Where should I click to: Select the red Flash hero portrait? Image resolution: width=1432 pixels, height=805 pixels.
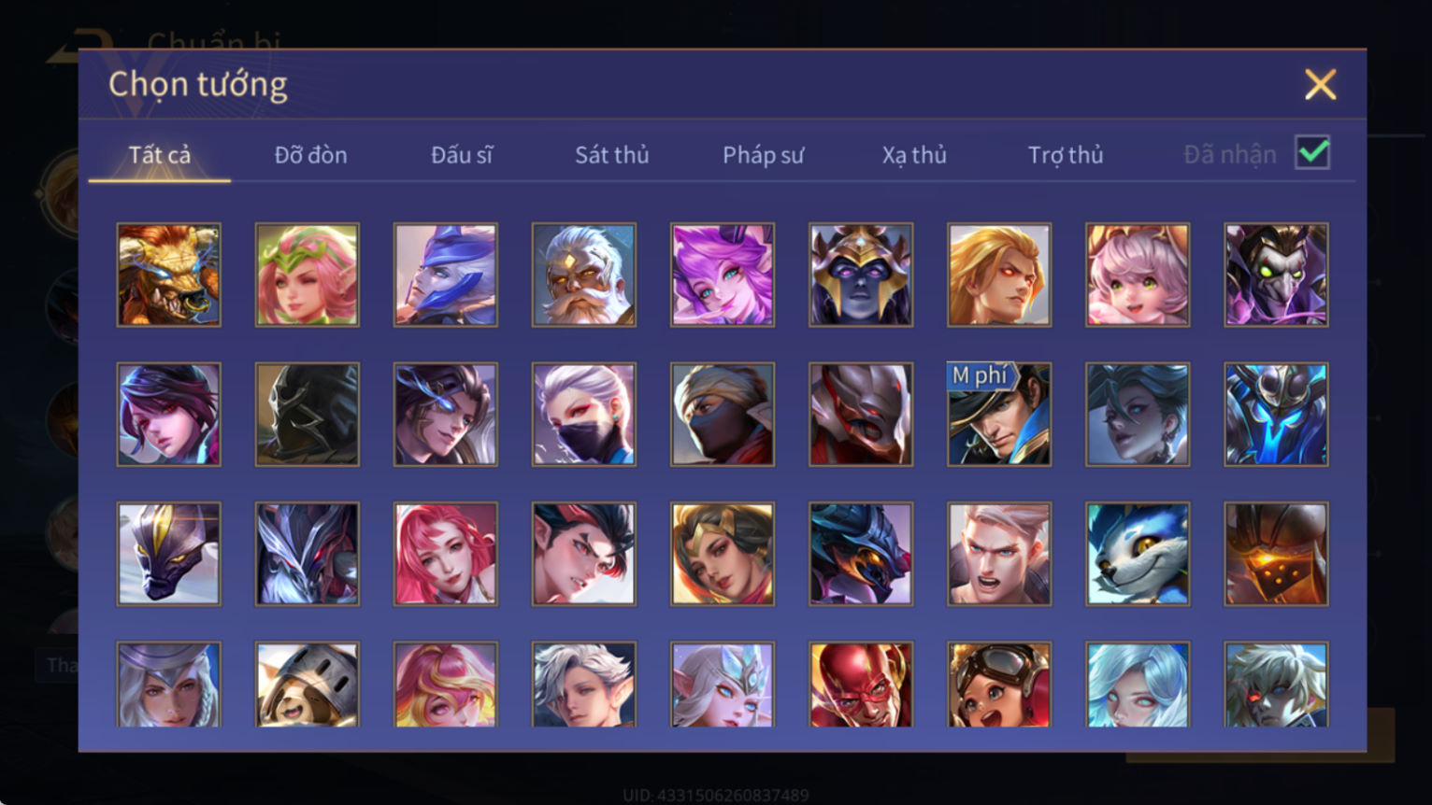click(x=861, y=685)
